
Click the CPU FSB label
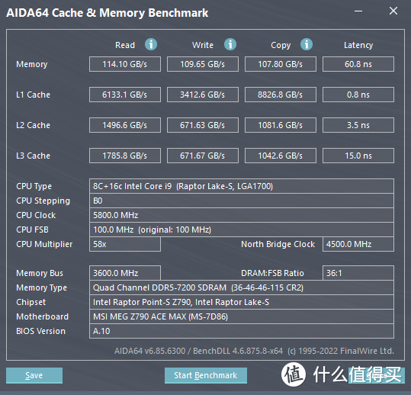[32, 230]
